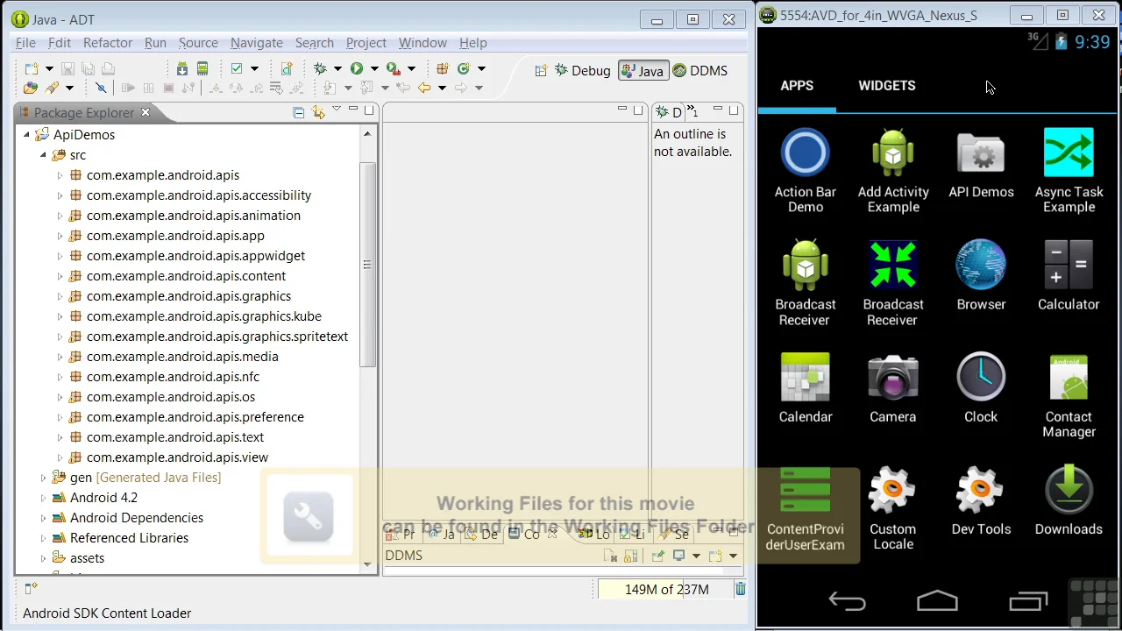This screenshot has height=631, width=1122.
Task: Select com.example.android.apis.media package
Action: tap(182, 357)
